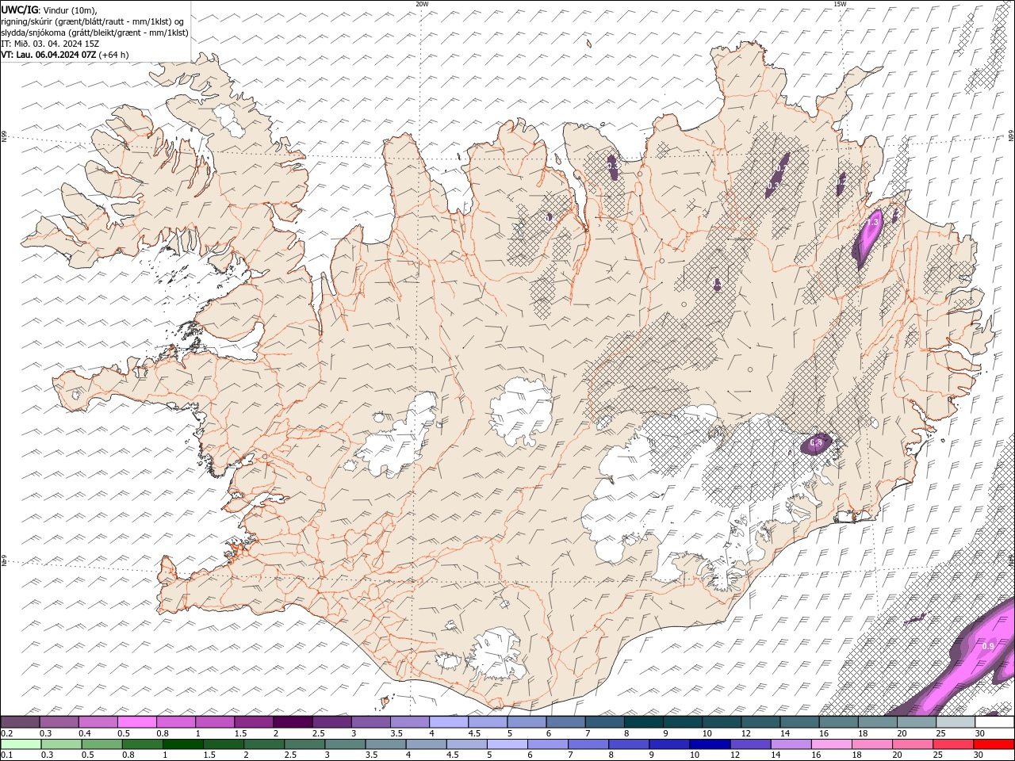Click the '15W' longitude label at top
1015x761 pixels.
coord(840,4)
